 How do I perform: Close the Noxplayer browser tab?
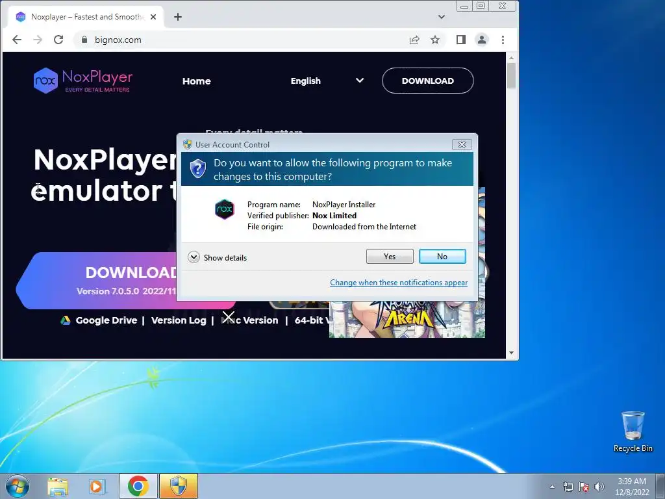[x=153, y=17]
